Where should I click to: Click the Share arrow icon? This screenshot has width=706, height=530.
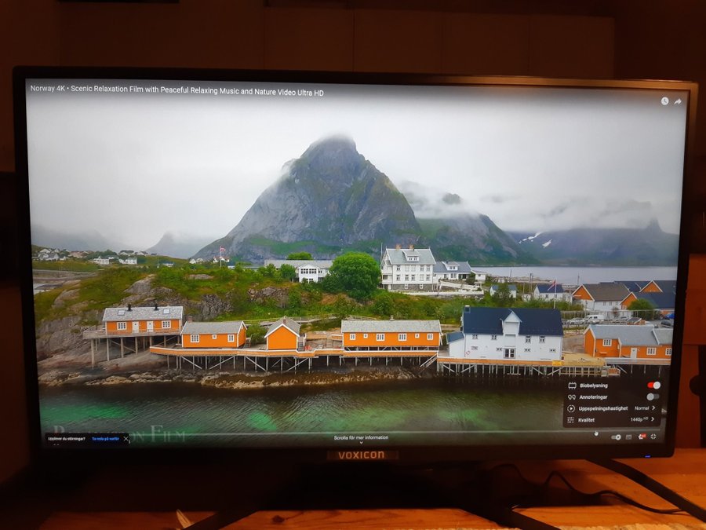tap(678, 101)
